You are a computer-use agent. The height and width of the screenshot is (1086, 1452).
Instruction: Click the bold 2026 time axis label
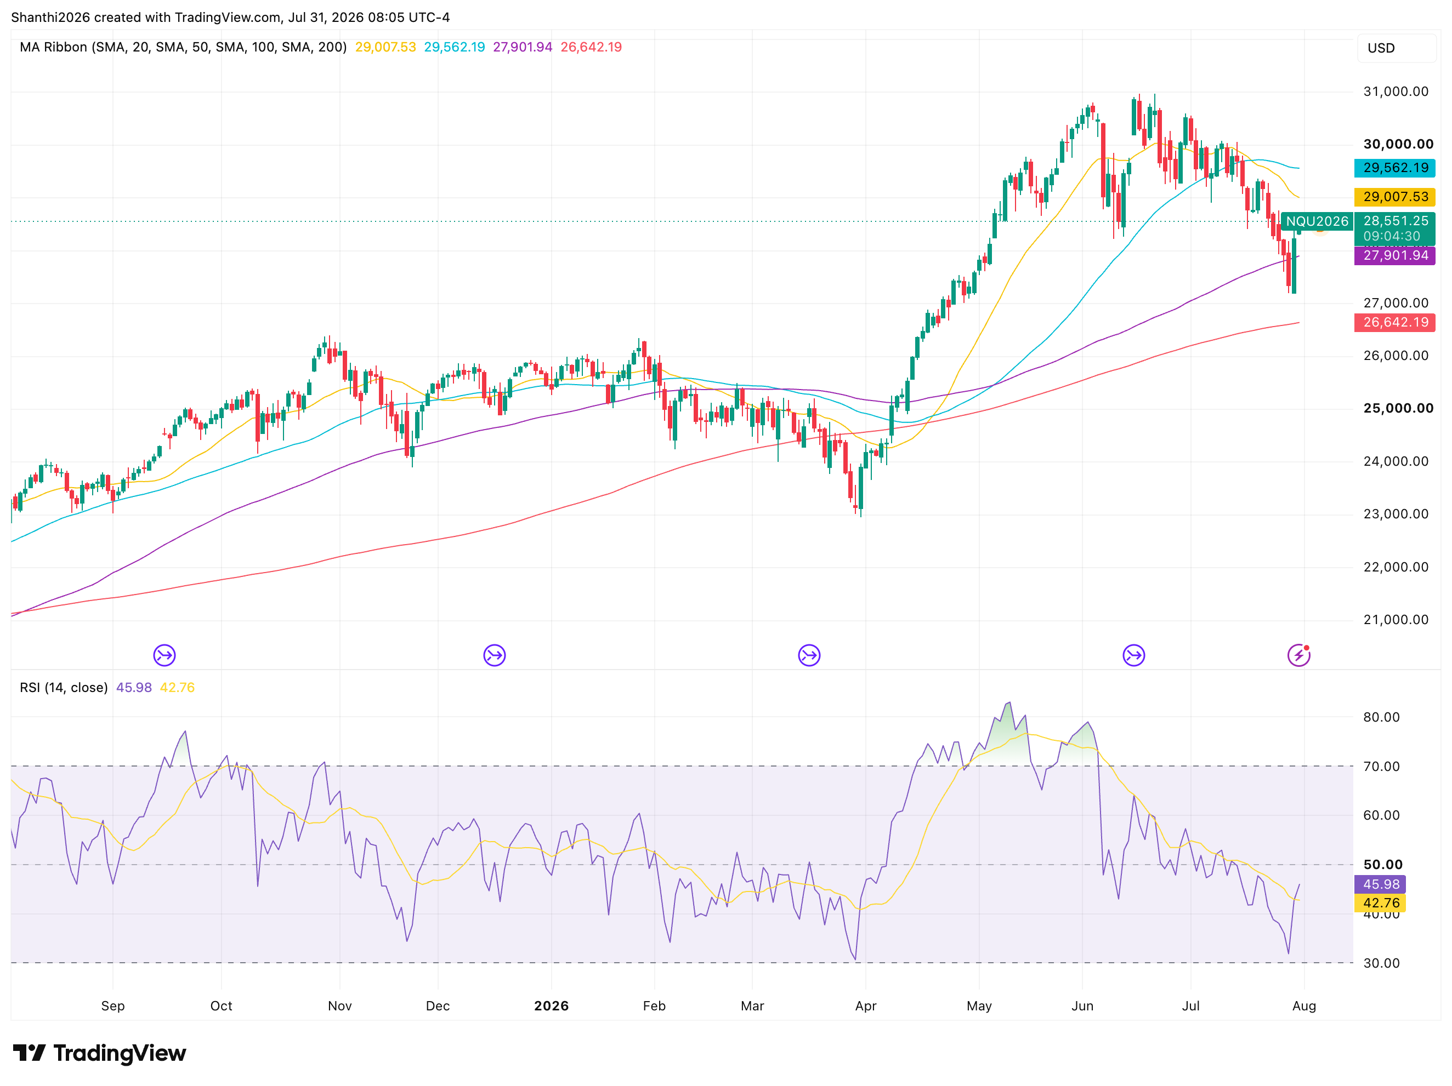pyautogui.click(x=552, y=1006)
